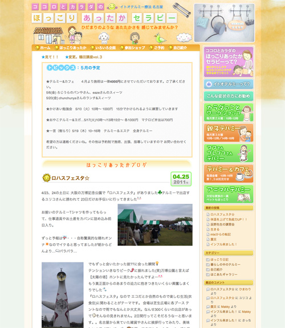285x328 pixels.
Task: Open recent post ロハスフェスタ☆ in sidebar
Action: (222, 215)
